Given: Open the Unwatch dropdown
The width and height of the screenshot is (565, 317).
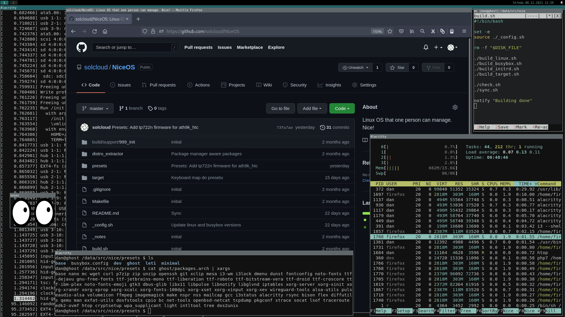Looking at the screenshot, I should pos(355,67).
